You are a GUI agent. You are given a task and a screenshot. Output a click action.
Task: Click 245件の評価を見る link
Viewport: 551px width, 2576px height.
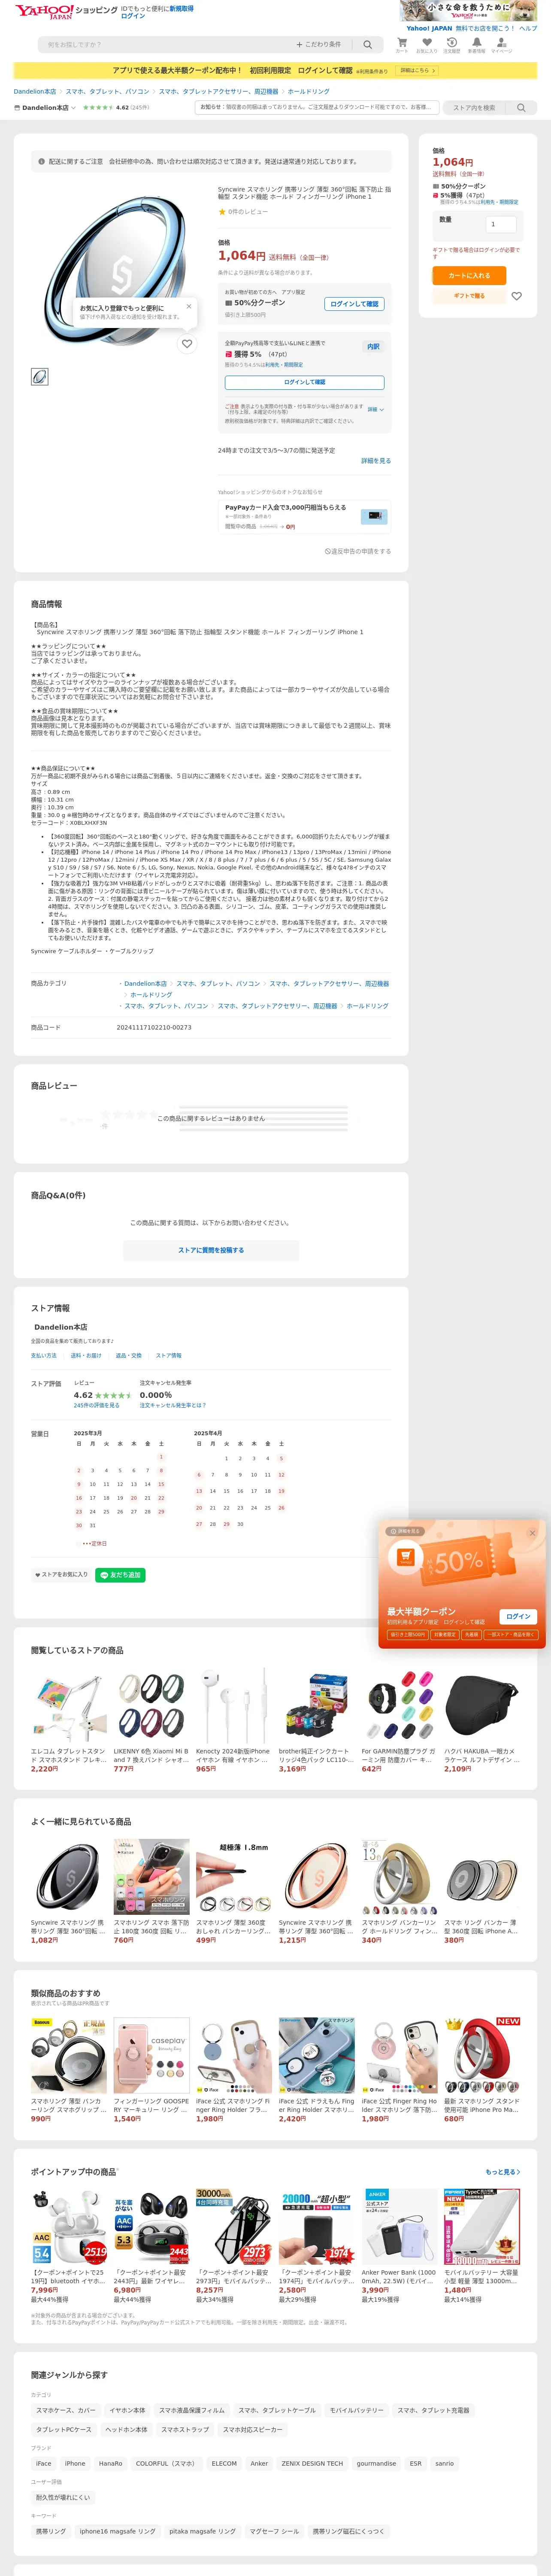[96, 1406]
